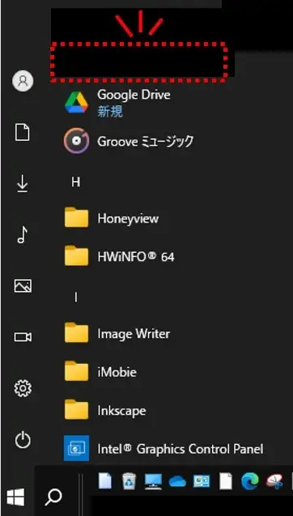The width and height of the screenshot is (293, 516).
Task: Open Music folder via the note icon
Action: pos(23,235)
